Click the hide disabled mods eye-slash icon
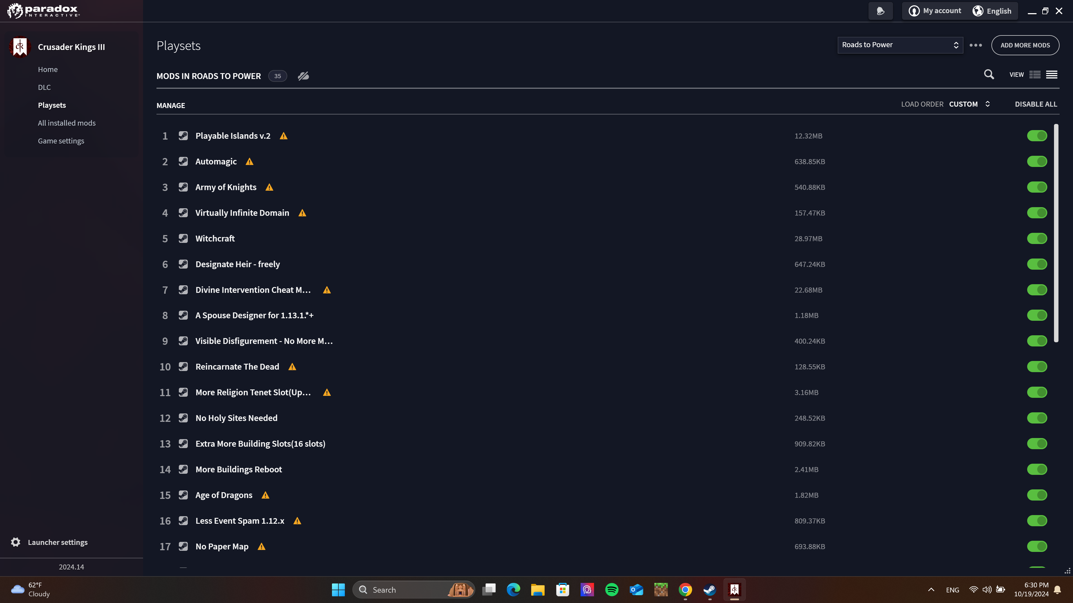 click(303, 76)
